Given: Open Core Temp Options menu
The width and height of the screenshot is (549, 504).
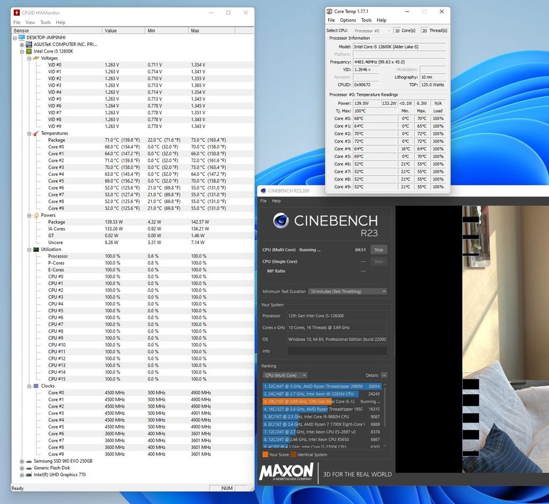Looking at the screenshot, I should coord(347,20).
